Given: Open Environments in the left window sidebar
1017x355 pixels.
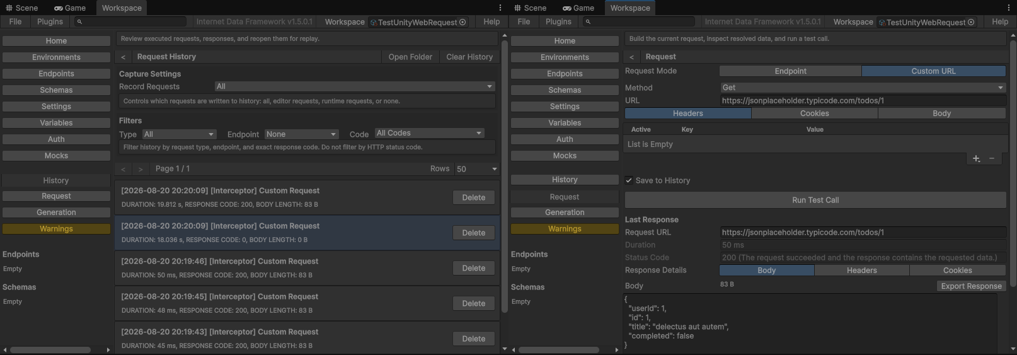Looking at the screenshot, I should [x=56, y=57].
